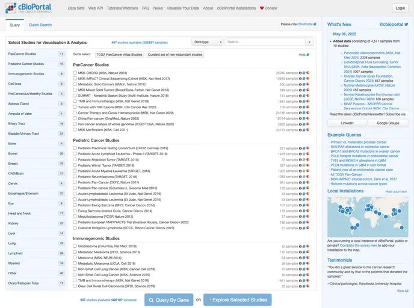Open Visualize Your Data in the top navigation
This screenshot has width=414, height=308.
183,8
